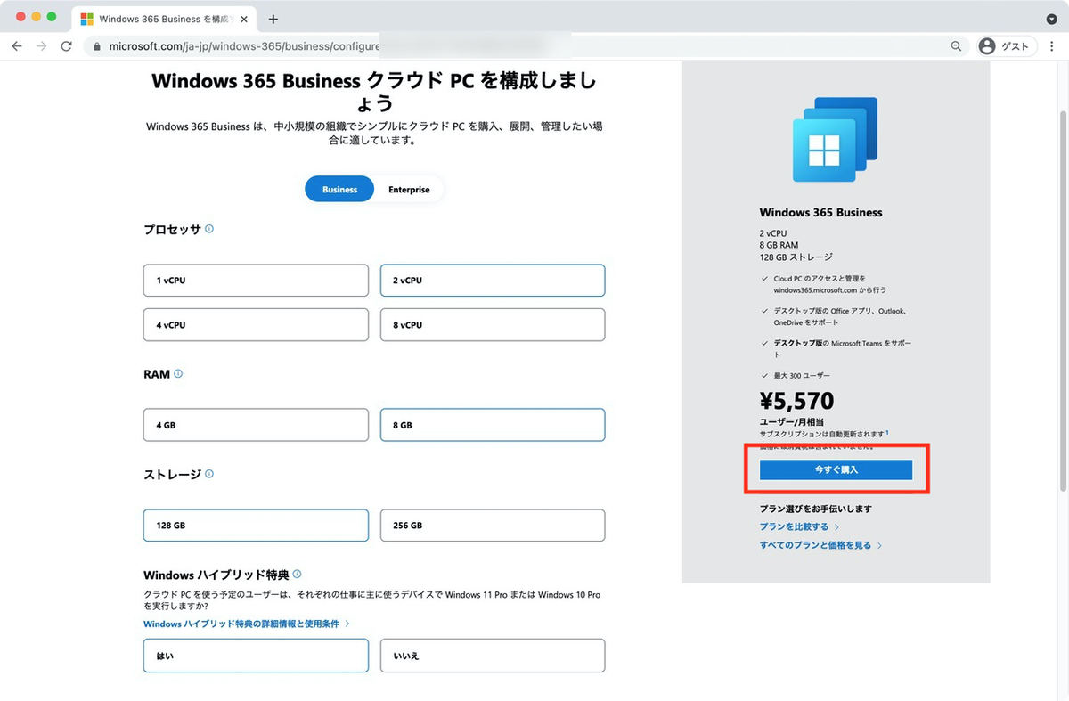Open a new tab with the plus icon
The image size is (1069, 701).
tap(273, 19)
